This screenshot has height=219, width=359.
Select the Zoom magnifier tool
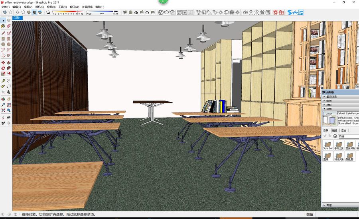[x=3, y=105]
